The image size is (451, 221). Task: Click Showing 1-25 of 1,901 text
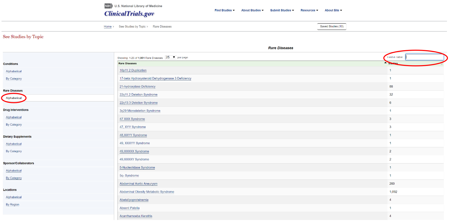coord(140,58)
